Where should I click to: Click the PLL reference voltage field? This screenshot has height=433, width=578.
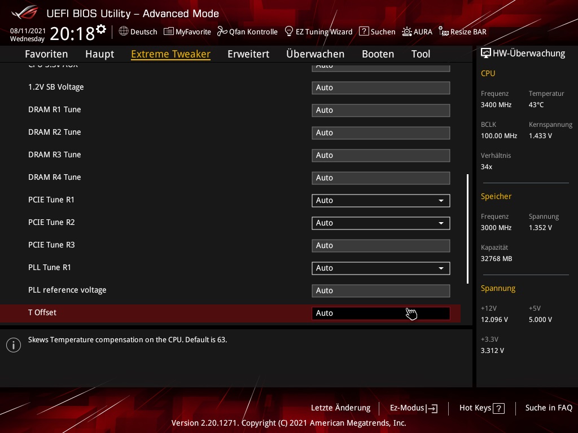pos(381,291)
